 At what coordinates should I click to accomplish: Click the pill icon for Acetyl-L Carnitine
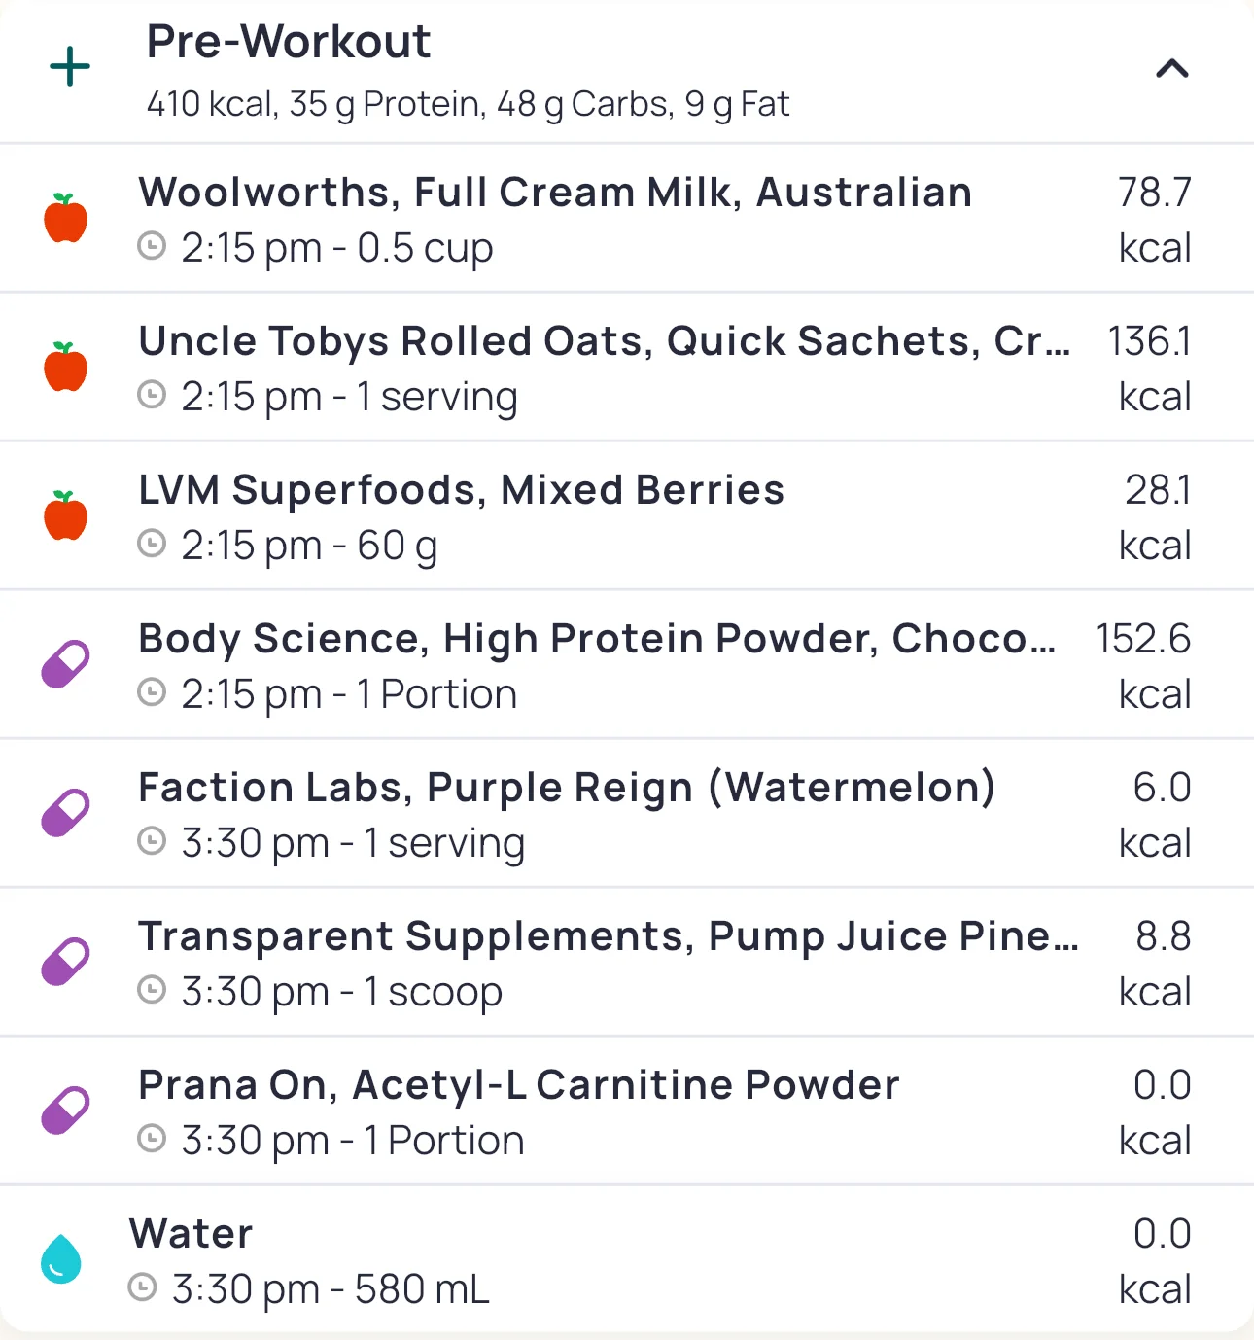click(66, 1111)
